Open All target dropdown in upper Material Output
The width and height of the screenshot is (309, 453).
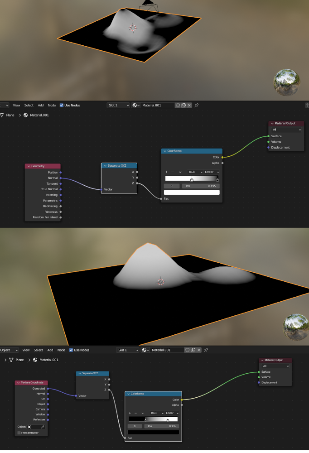click(286, 130)
